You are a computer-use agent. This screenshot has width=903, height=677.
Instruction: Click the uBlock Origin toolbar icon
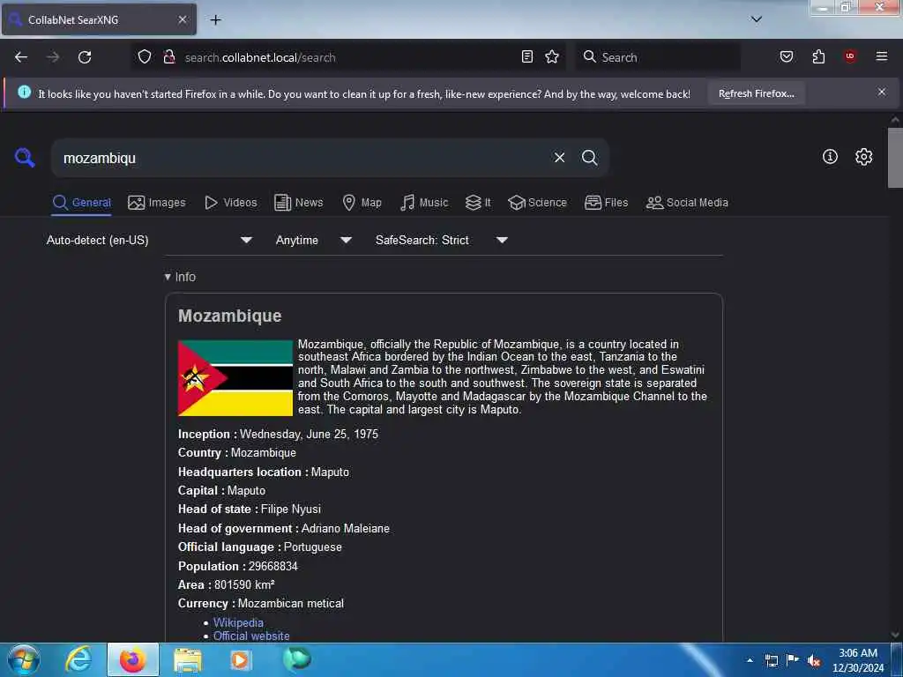[850, 56]
